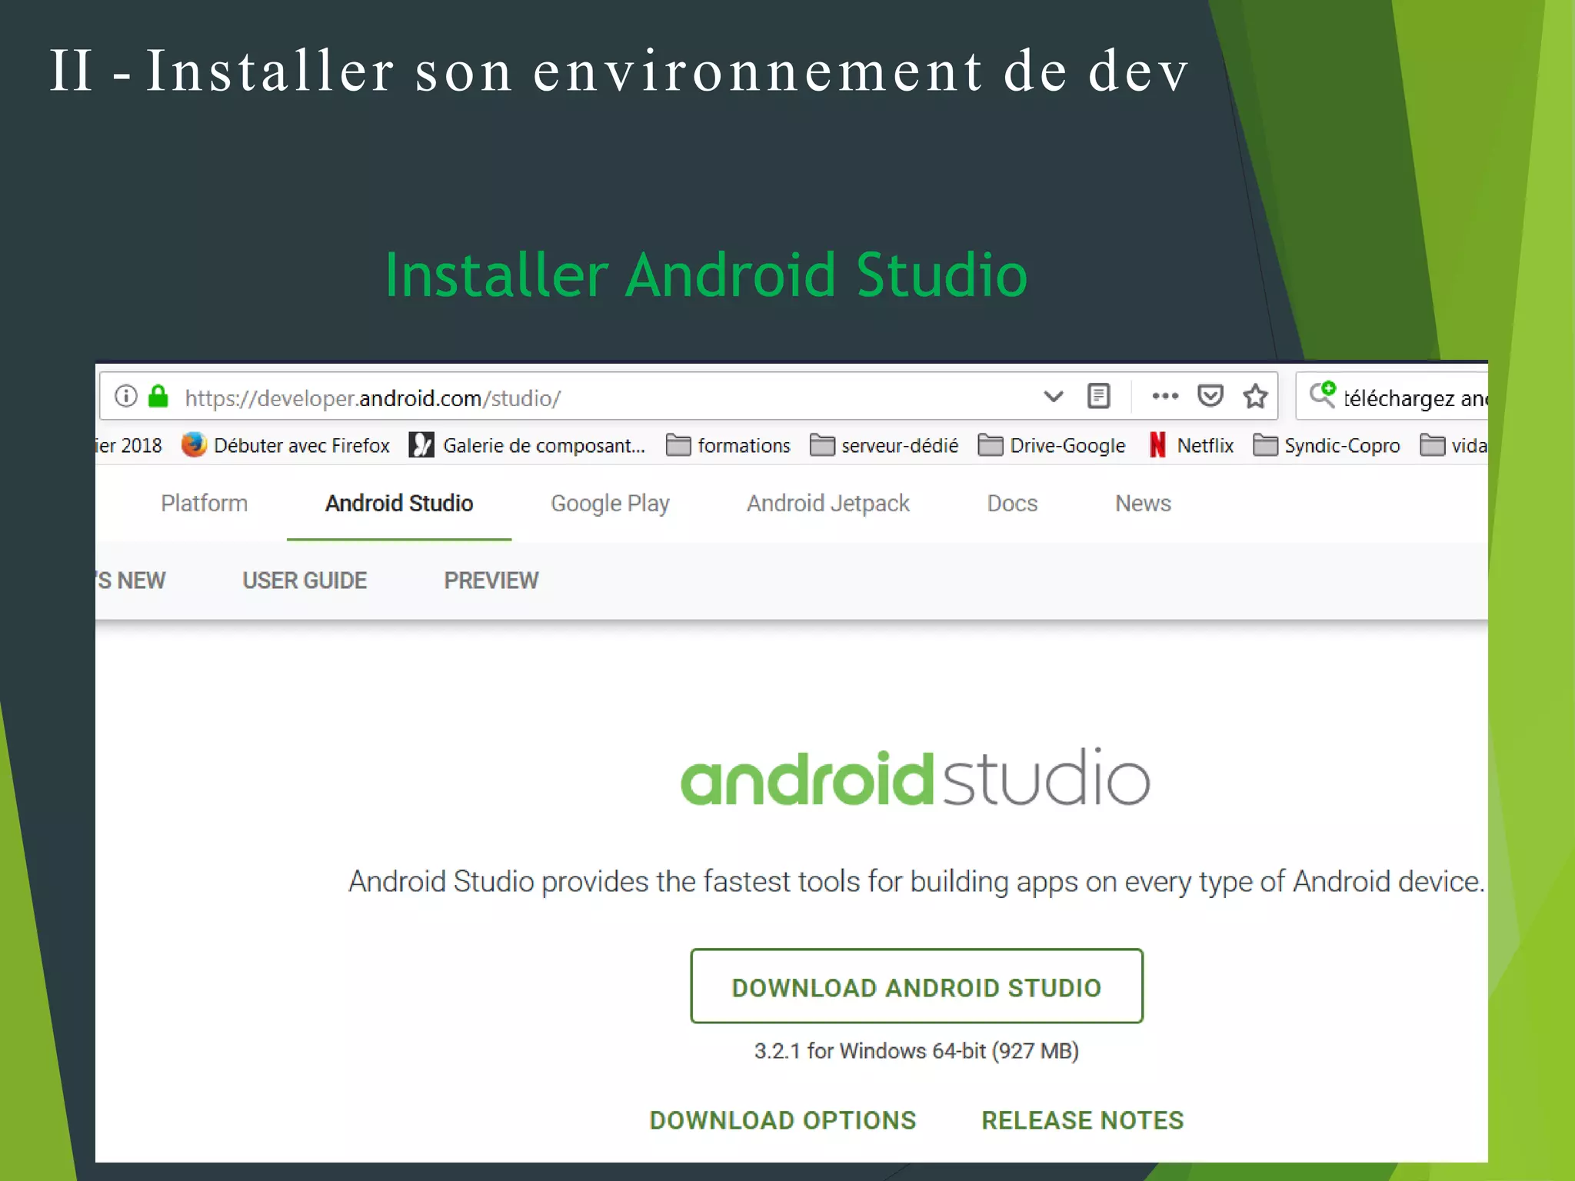The height and width of the screenshot is (1181, 1575).
Task: Click the Galerie de composant bookmark icon
Action: coord(421,445)
